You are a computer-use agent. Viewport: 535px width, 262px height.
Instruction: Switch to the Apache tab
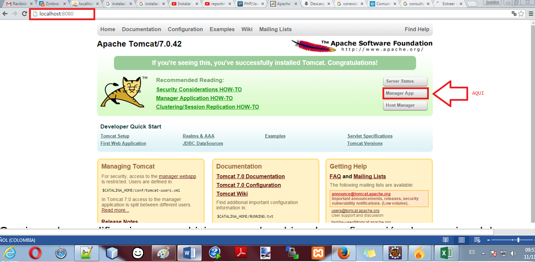(x=284, y=4)
